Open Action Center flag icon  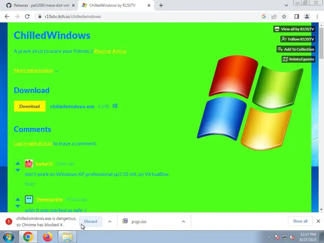point(277,237)
